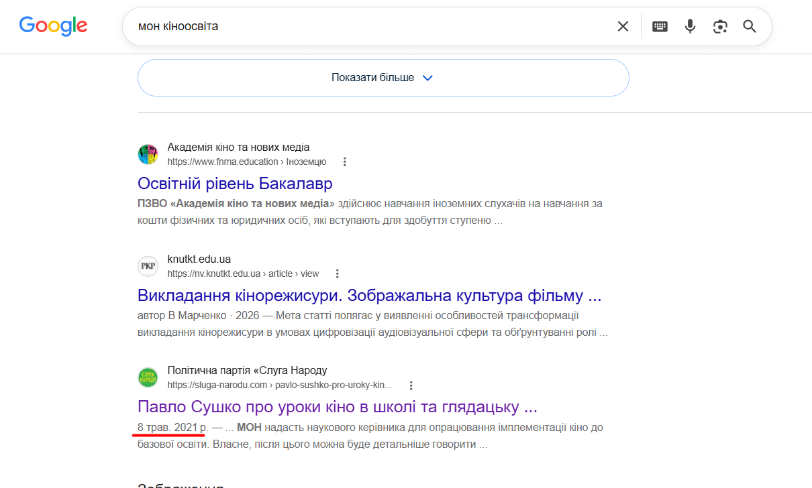Screen dimensions: 812x488
Task: Open the Викладання кінорежисури result link
Action: tap(369, 295)
